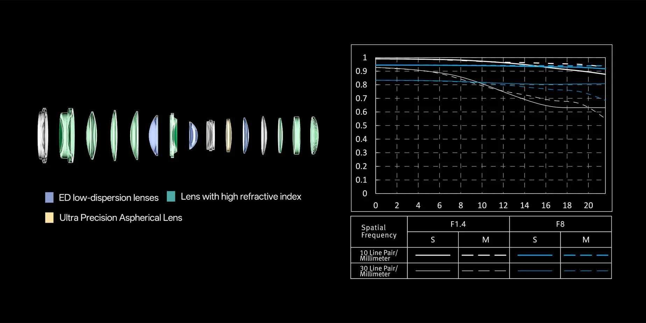Select the F1.4 column header

[458, 224]
